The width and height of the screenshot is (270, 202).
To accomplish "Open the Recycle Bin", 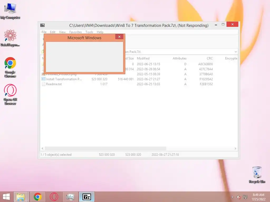I will pyautogui.click(x=257, y=175).
